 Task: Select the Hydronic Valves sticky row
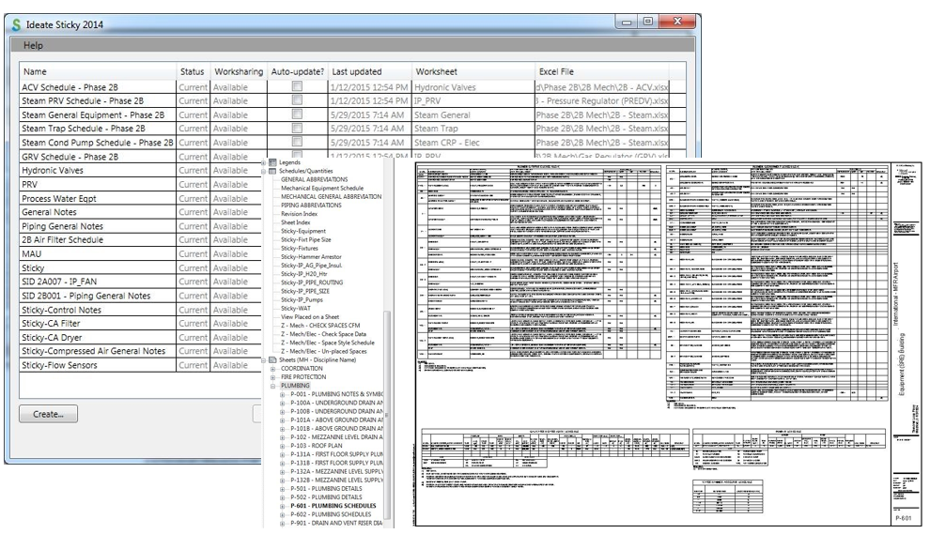click(141, 170)
